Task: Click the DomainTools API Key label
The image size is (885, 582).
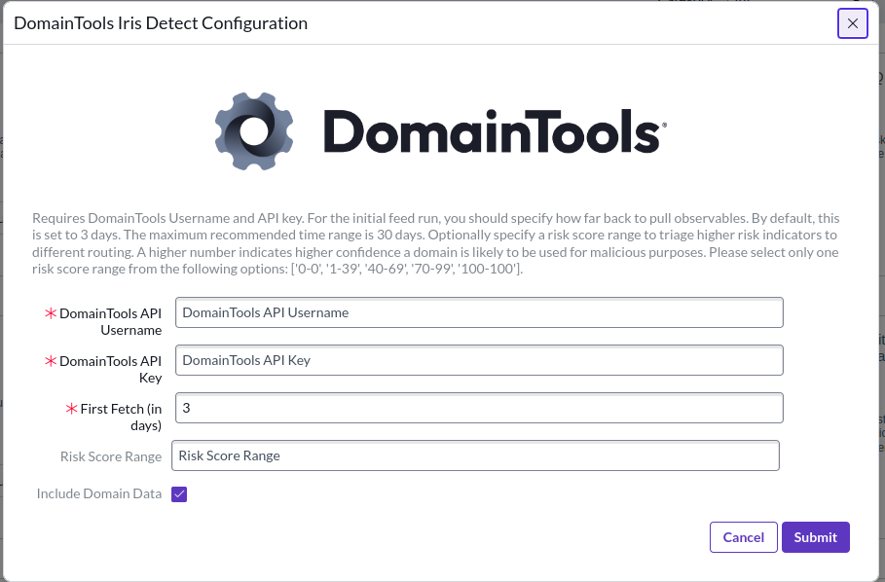Action: tap(110, 369)
